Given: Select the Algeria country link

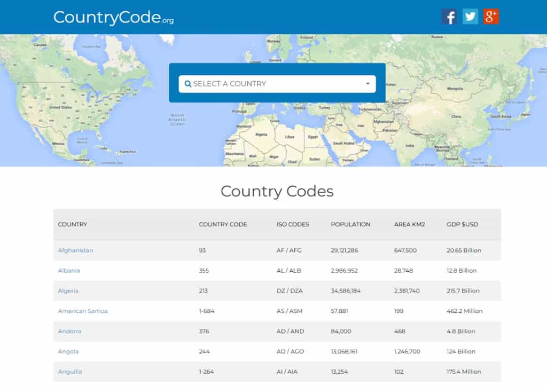Looking at the screenshot, I should click(x=68, y=291).
